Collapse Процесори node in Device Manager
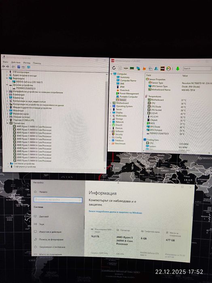This screenshot has height=283, width=212. 8,123
